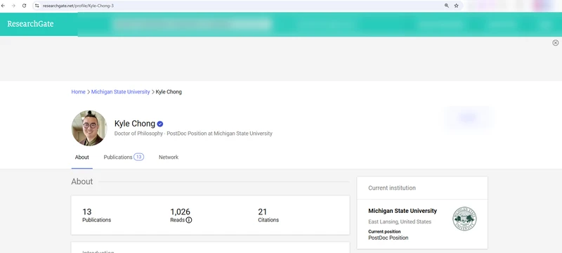Bookmark this page with the star icon
The height and width of the screenshot is (253, 562).
coord(456,6)
